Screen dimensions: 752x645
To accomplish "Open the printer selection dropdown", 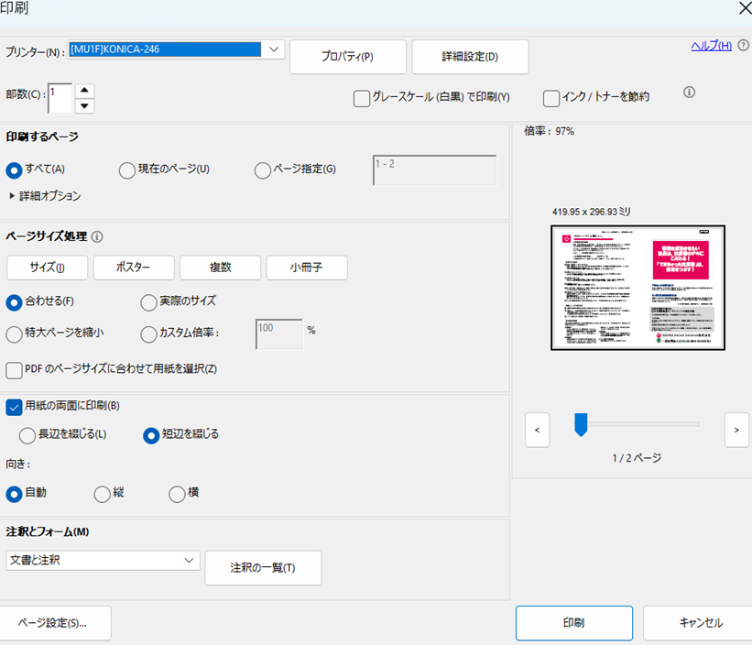I will (274, 49).
